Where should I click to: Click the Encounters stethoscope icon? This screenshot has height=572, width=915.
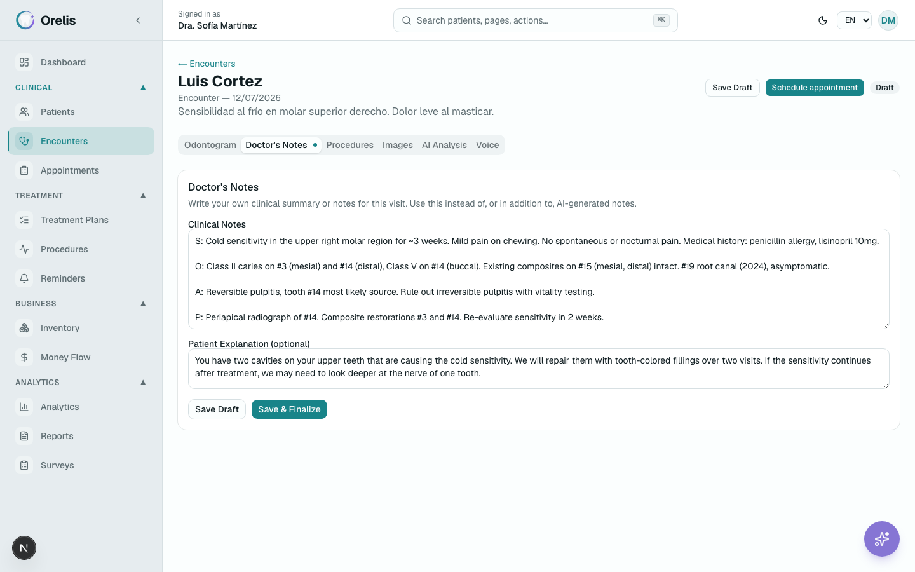[x=24, y=141]
